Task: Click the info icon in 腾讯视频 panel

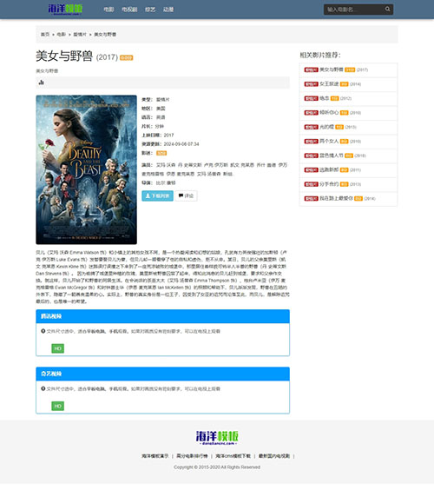Action: [x=43, y=331]
